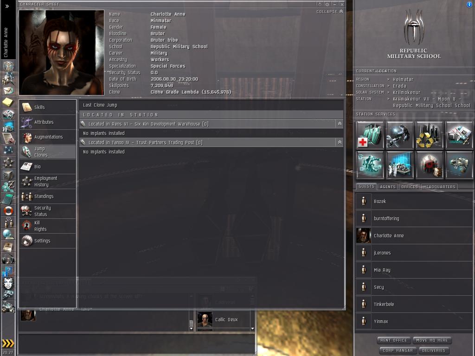Open the Science laboratory station service
The image size is (475, 356).
(399, 165)
